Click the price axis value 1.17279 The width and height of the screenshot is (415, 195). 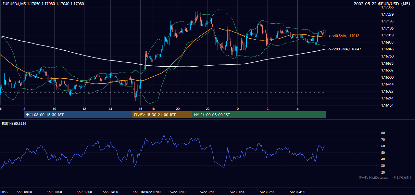tap(387, 14)
